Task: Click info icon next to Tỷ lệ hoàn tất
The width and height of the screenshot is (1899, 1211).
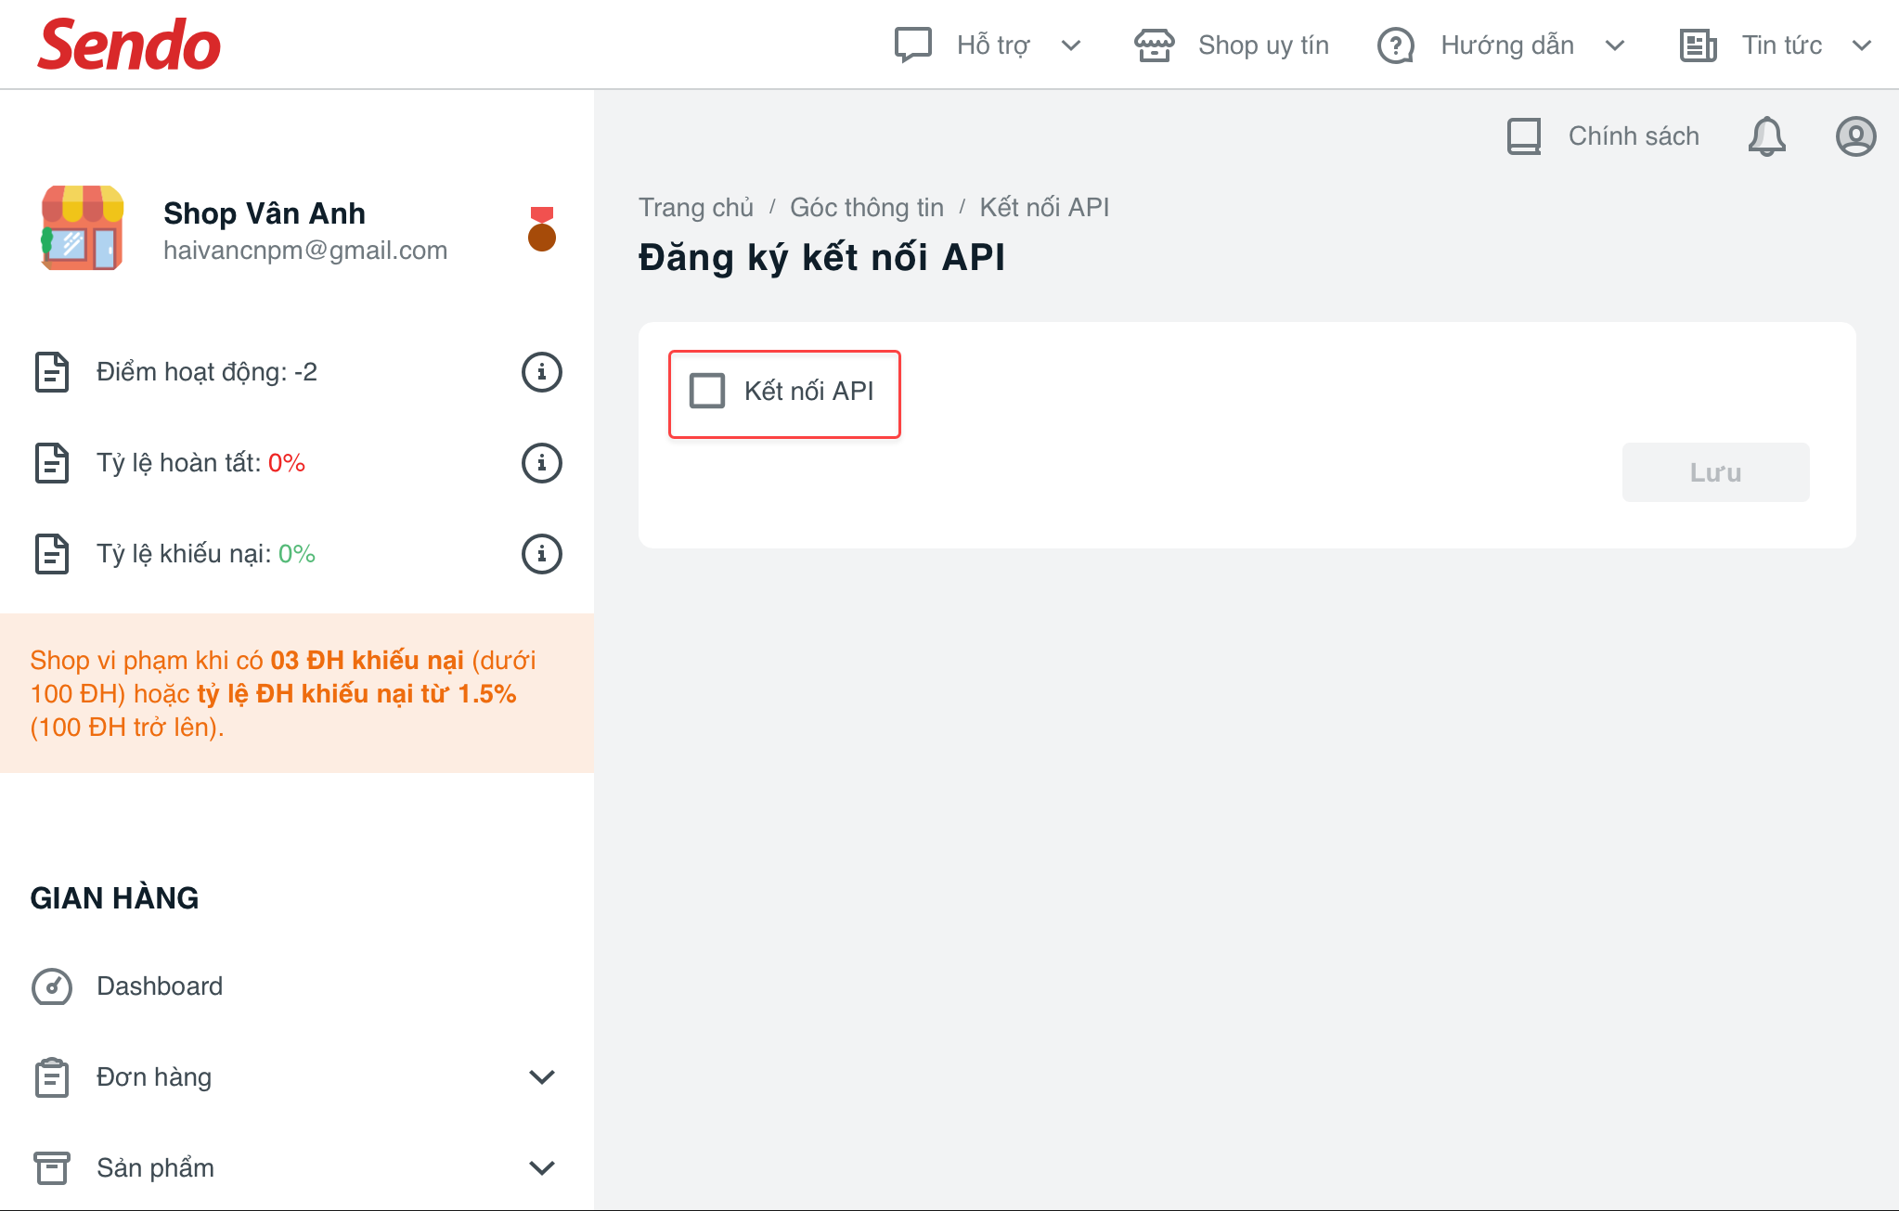Action: [x=542, y=463]
